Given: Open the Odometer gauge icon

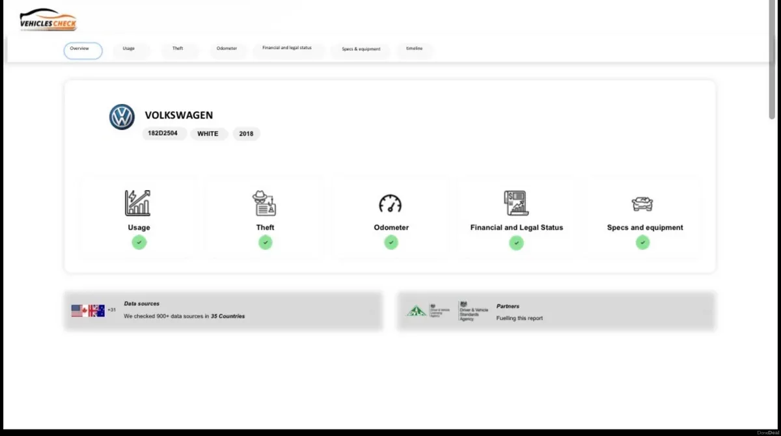Looking at the screenshot, I should 390,204.
